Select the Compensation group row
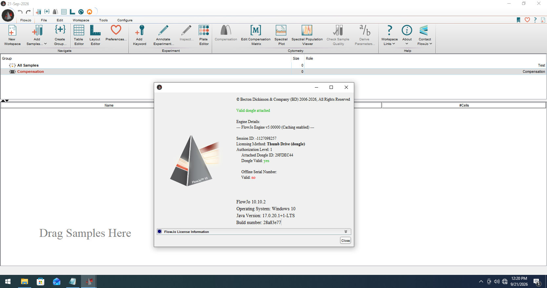Screen dimensions: 547x288 [x=273, y=72]
